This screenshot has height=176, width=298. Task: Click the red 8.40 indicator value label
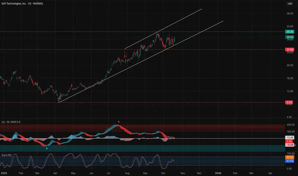(x=289, y=141)
